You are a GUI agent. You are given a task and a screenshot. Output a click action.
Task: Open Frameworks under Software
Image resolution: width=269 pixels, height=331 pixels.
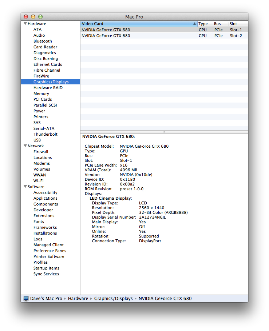pos(45,227)
